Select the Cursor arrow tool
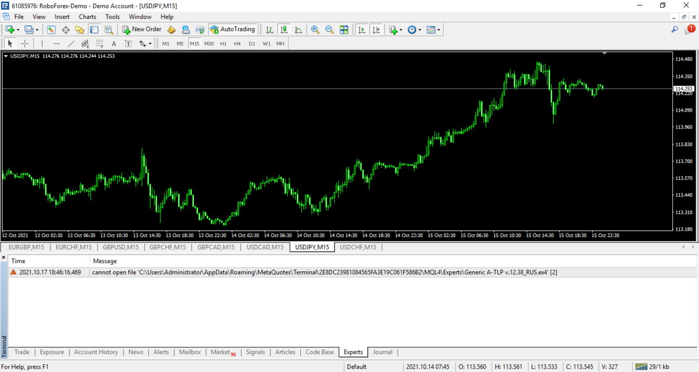This screenshot has height=372, width=699. 10,43
